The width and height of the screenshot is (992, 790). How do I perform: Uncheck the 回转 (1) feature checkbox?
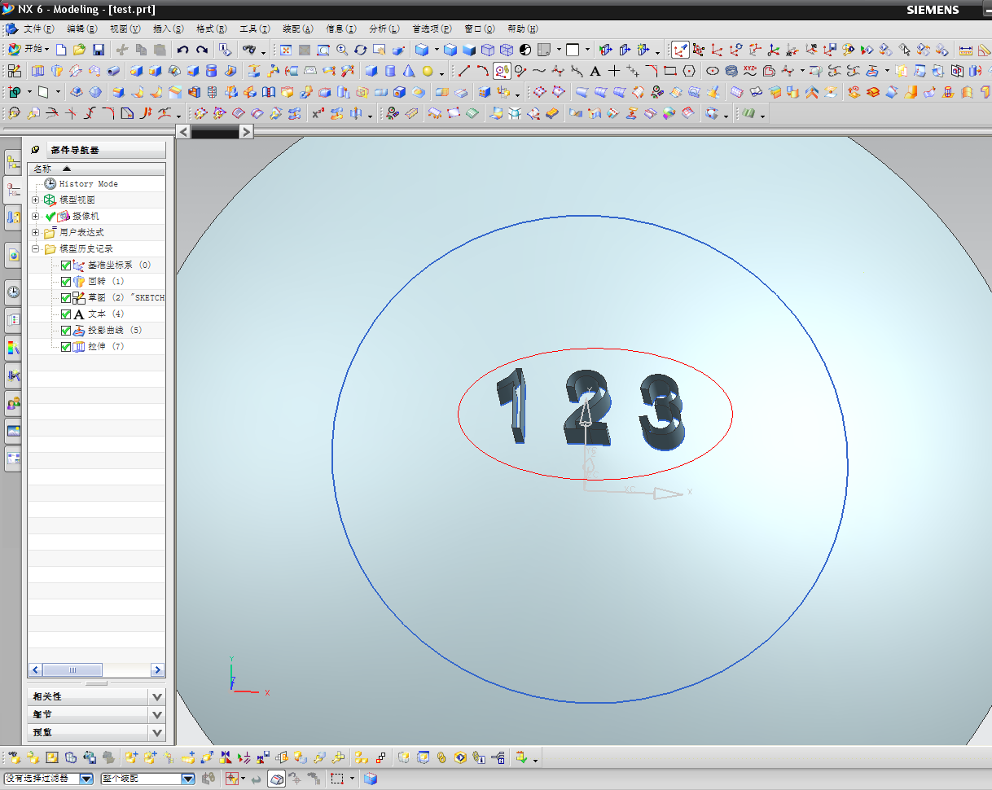pyautogui.click(x=67, y=282)
